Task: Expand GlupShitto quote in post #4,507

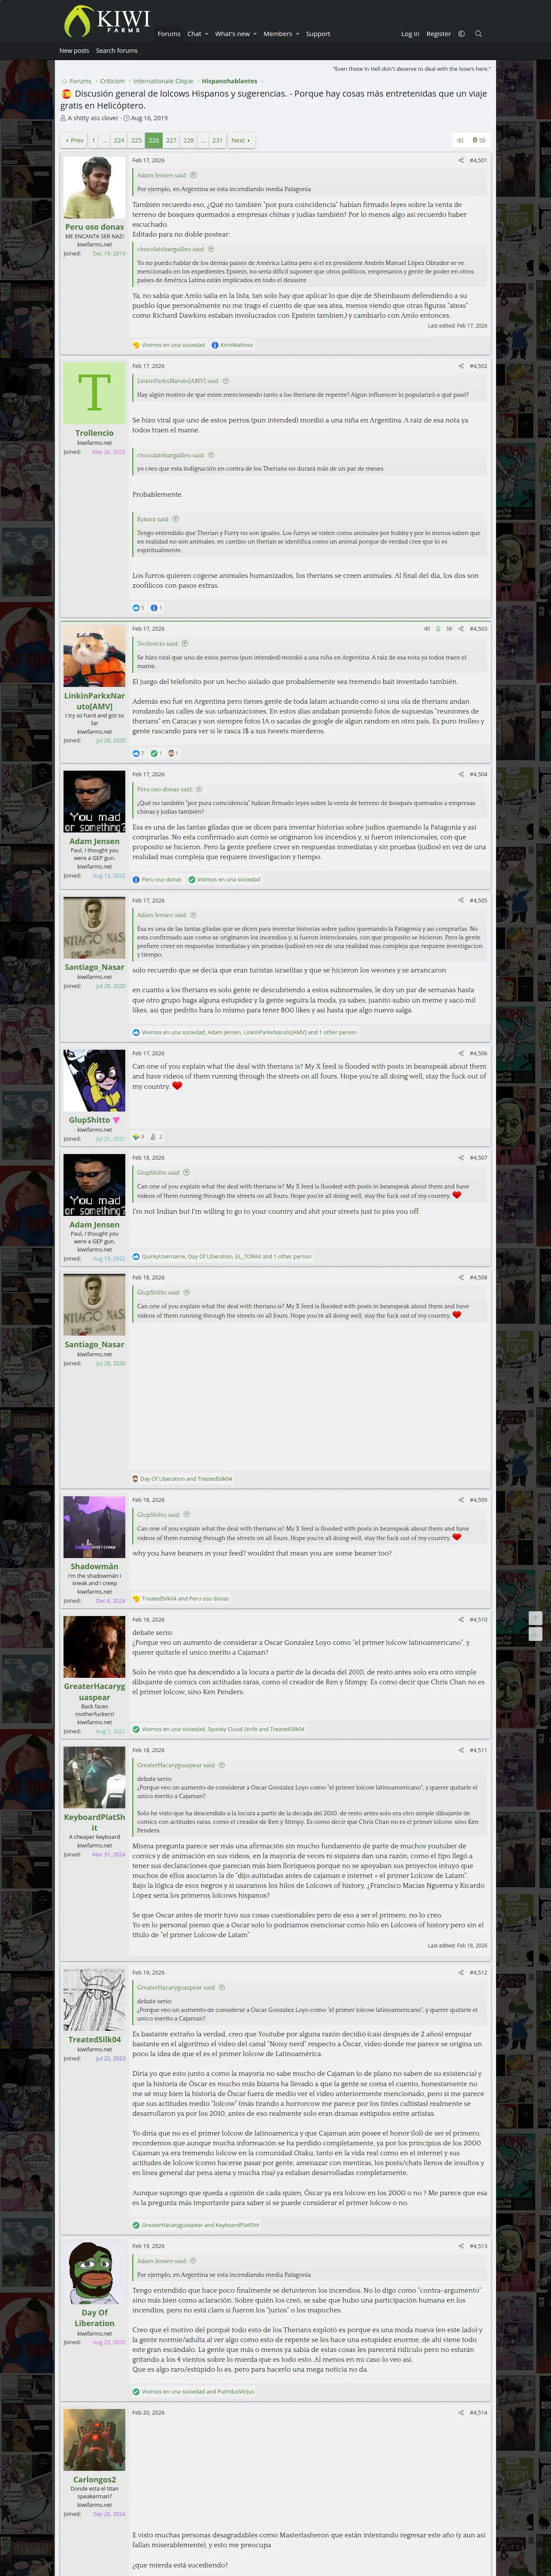Action: click(x=186, y=1172)
